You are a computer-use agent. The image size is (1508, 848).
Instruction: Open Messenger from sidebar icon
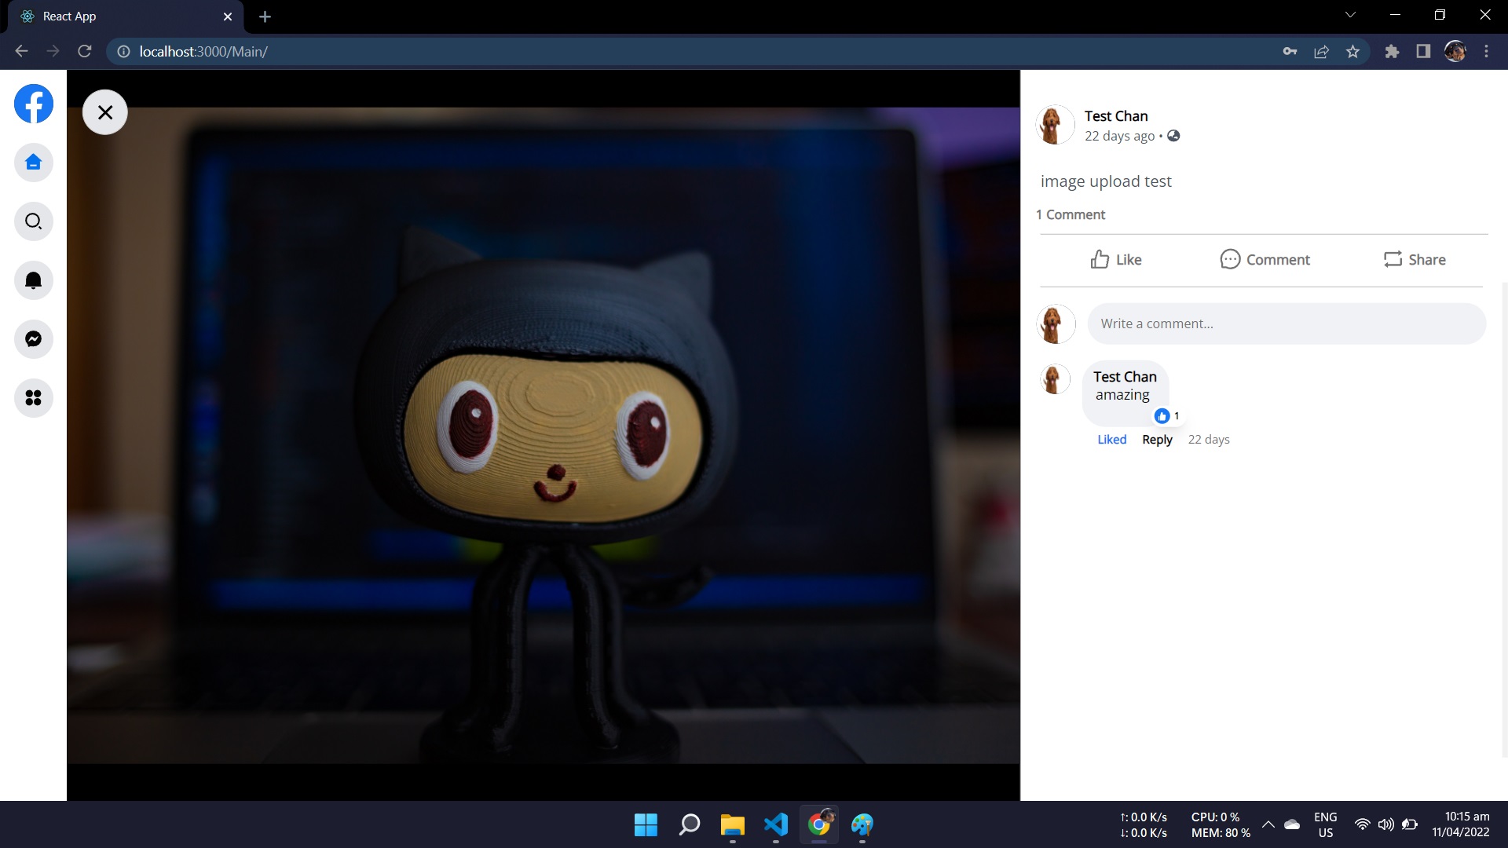click(34, 339)
